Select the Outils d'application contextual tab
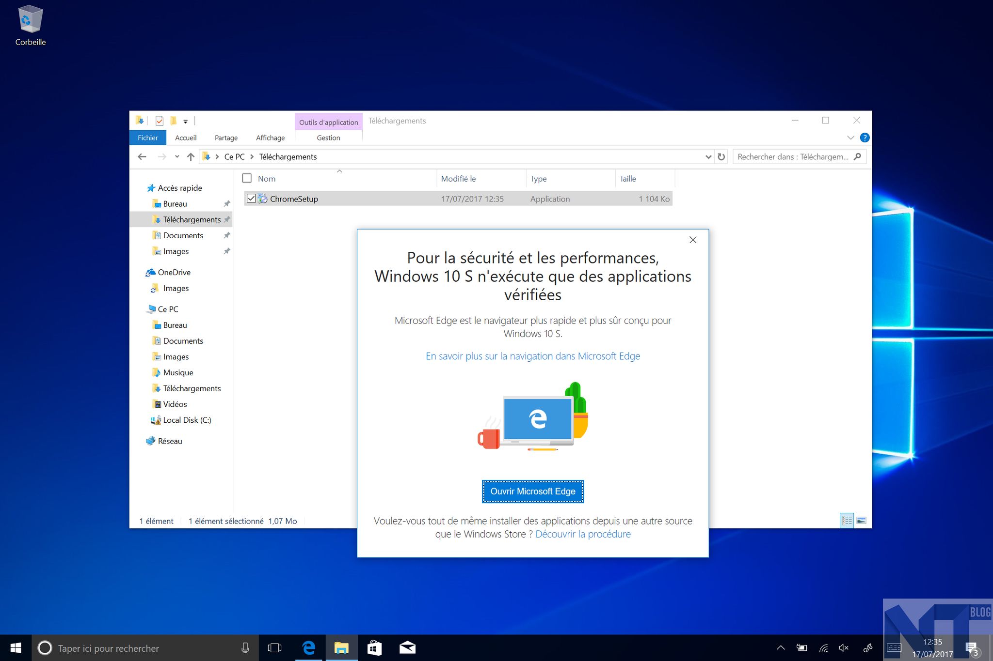 [x=328, y=122]
